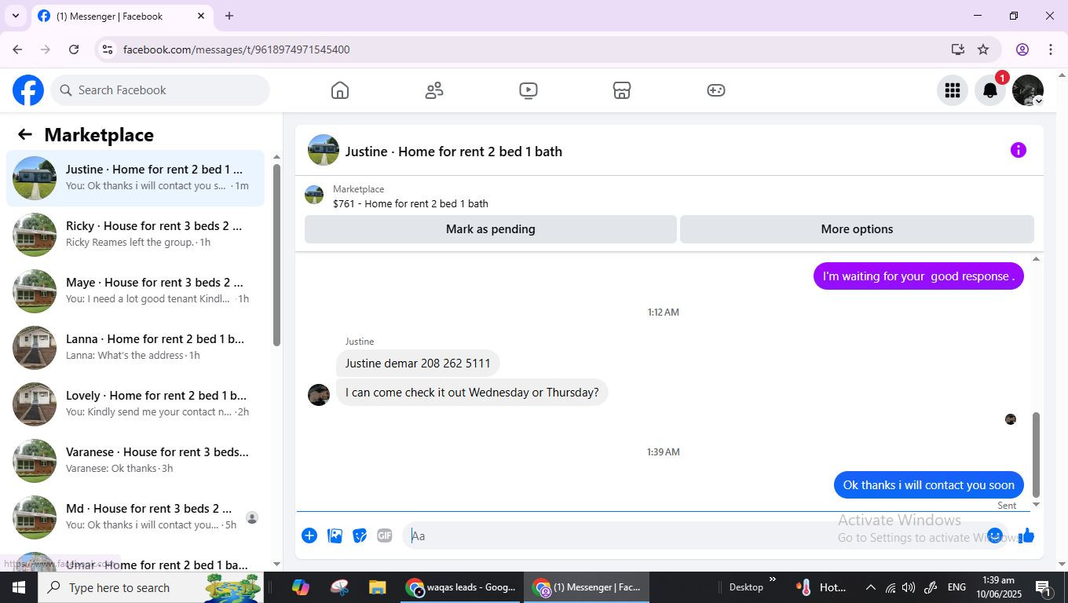
Task: Go back in browser history
Action: (17, 49)
